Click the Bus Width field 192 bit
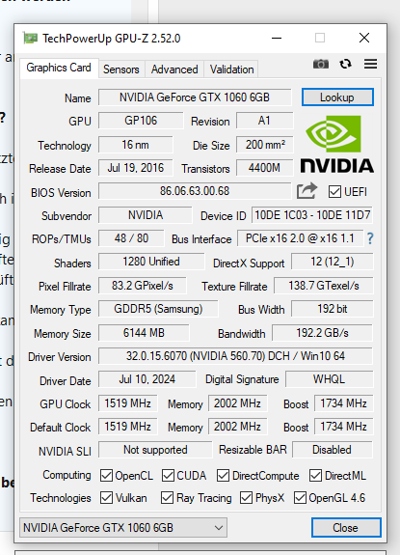 [333, 309]
